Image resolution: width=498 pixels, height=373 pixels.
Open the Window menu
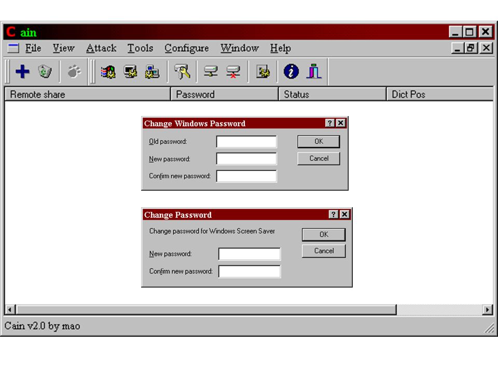(x=240, y=48)
